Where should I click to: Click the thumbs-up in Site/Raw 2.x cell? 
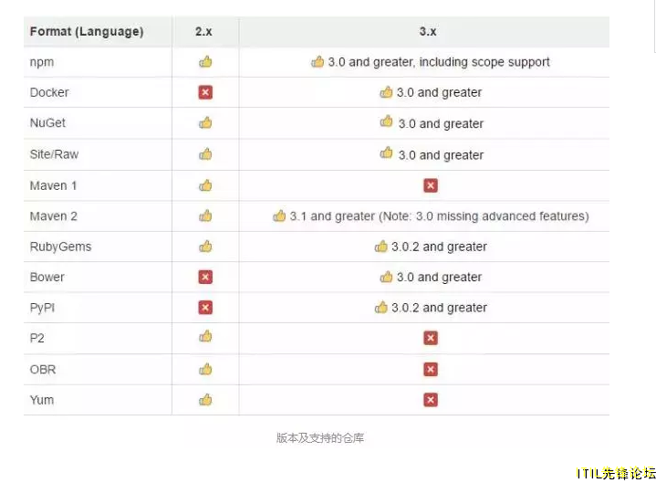pos(205,154)
